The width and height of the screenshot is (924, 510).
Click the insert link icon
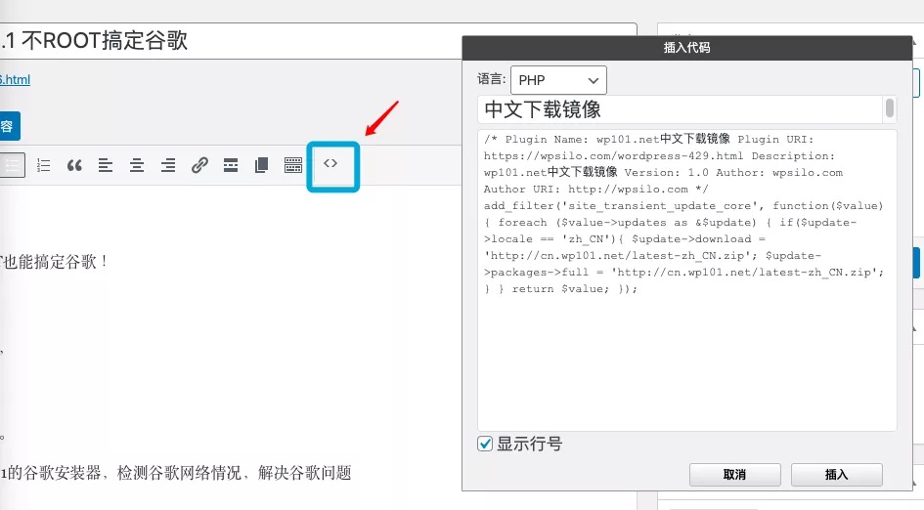point(199,165)
